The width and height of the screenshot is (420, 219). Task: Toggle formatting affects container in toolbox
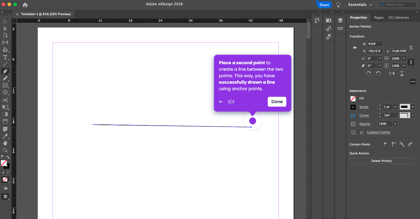[3, 172]
